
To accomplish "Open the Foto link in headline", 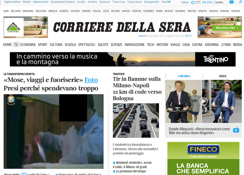I will (91, 80).
